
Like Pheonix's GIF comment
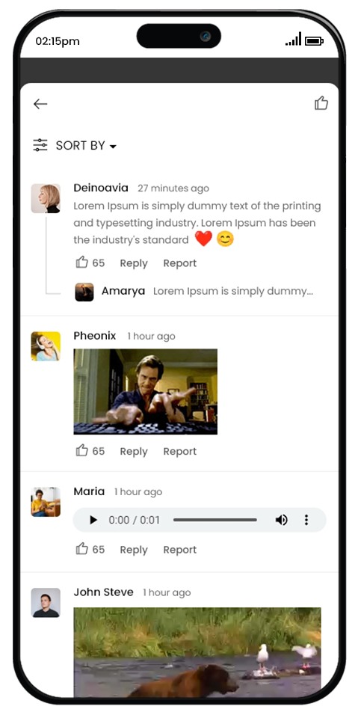[82, 450]
